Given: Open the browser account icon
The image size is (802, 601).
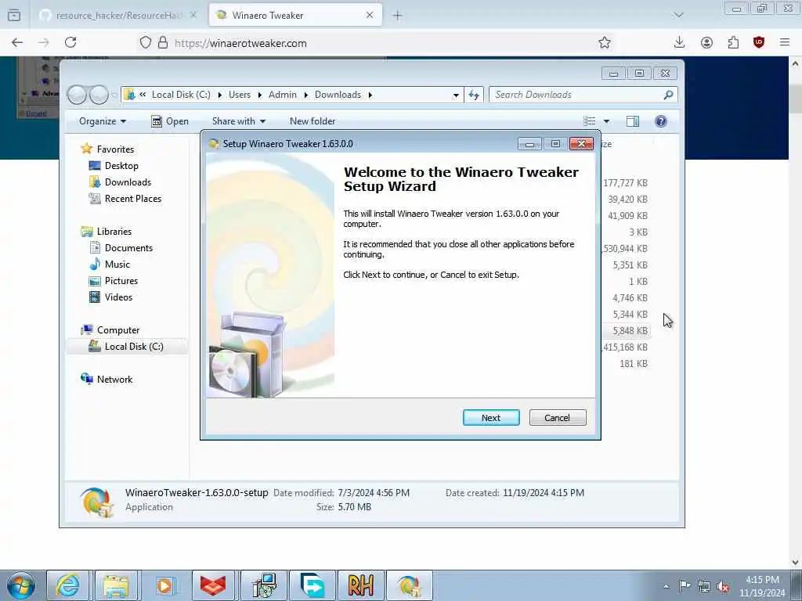Looking at the screenshot, I should [706, 43].
